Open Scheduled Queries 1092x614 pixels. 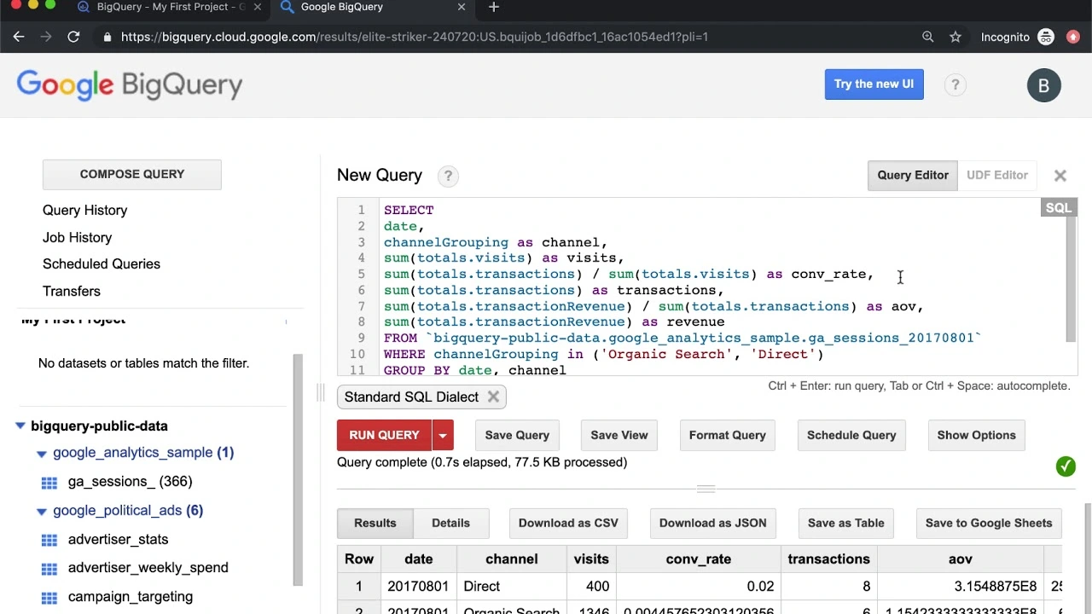click(x=102, y=264)
